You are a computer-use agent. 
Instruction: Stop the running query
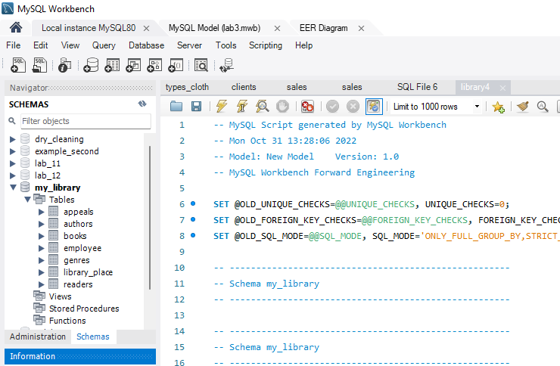click(282, 107)
